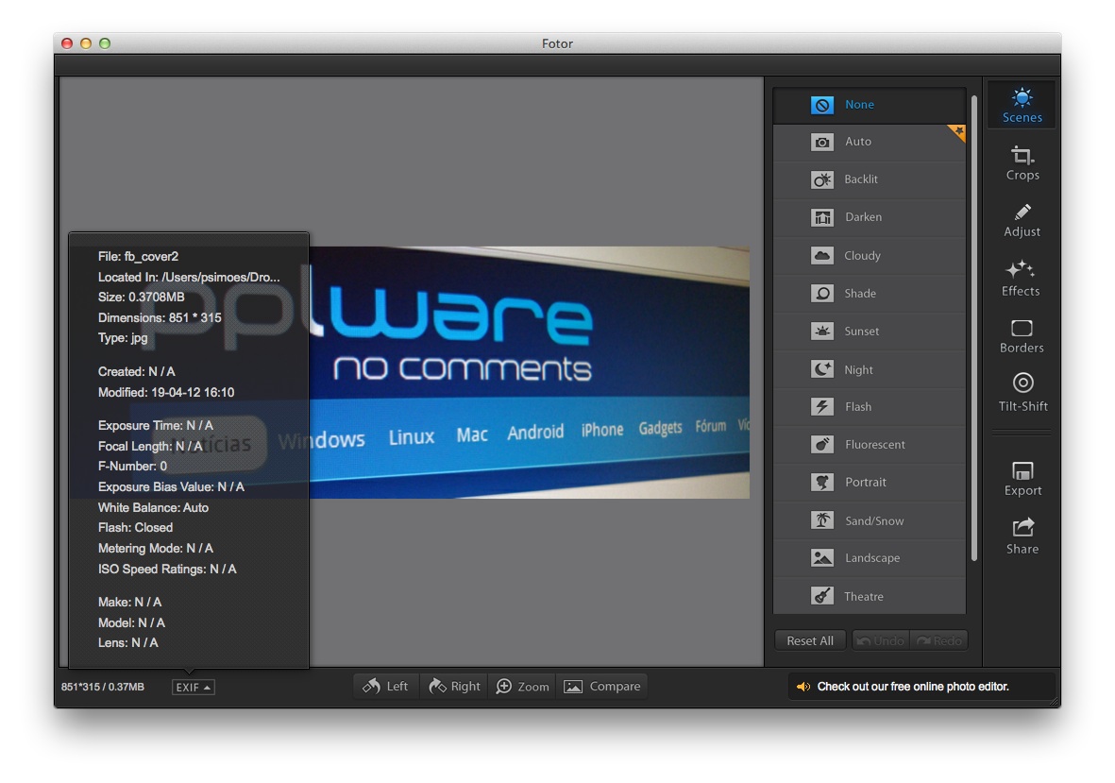Click the Redo button
1115x783 pixels.
[938, 640]
